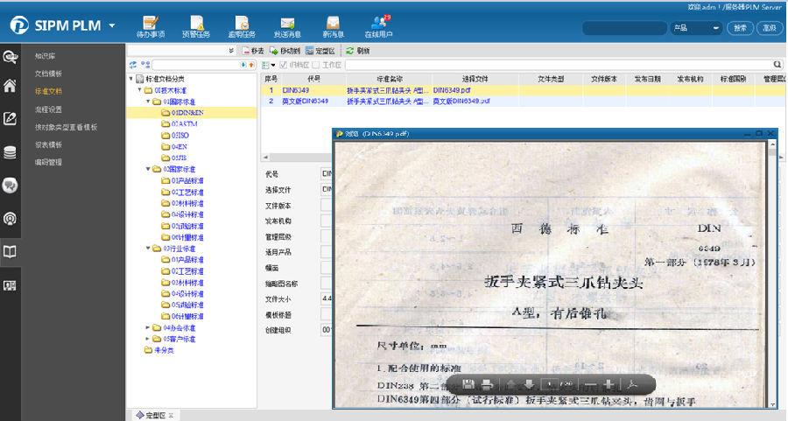Zoom in the PDF with plus icon
The width and height of the screenshot is (788, 421).
click(x=609, y=385)
